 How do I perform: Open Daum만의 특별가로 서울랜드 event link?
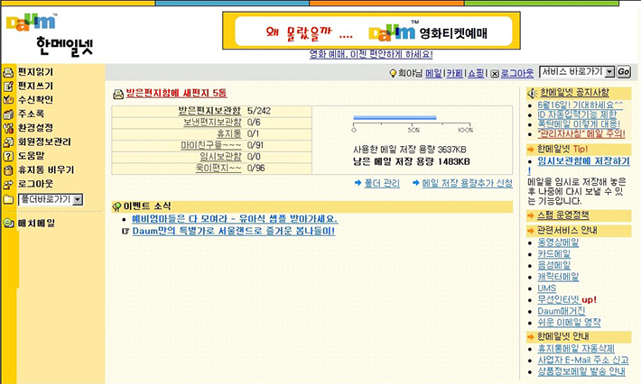[234, 231]
